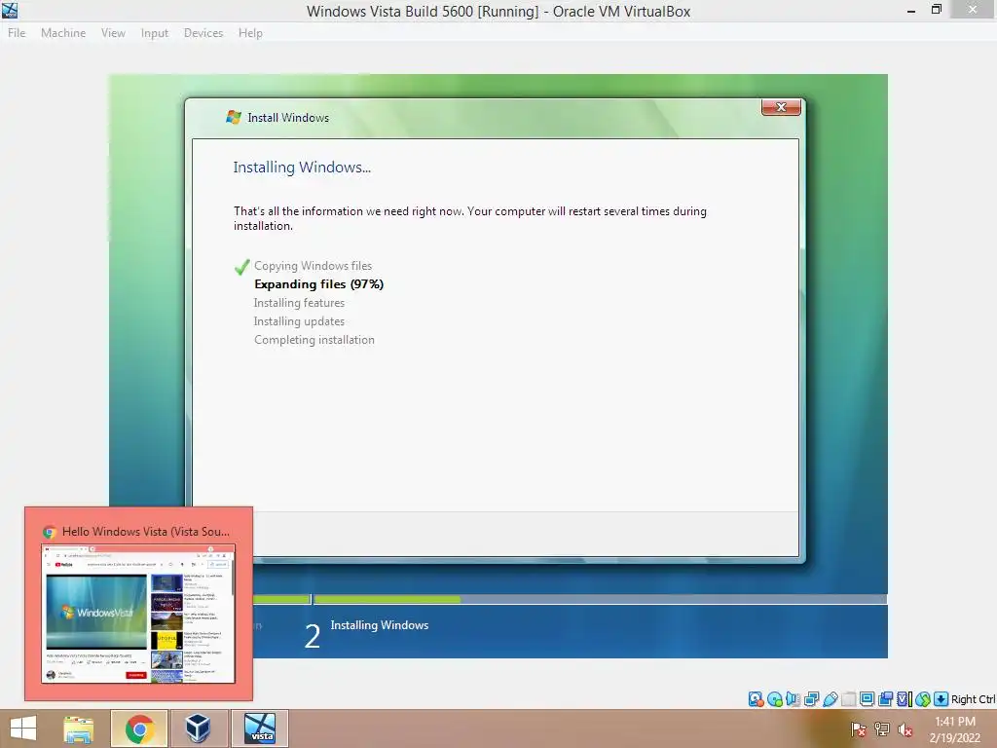
Task: Switch to Chrome on the taskbar
Action: (139, 729)
